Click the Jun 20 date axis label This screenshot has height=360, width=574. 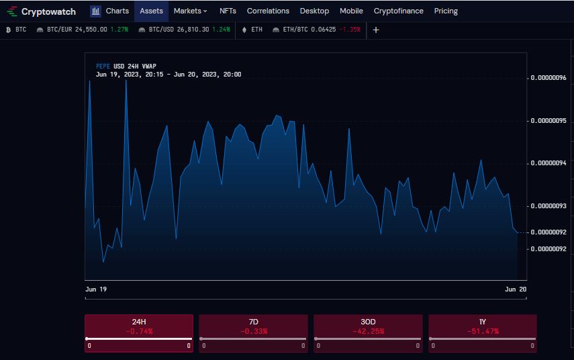point(516,289)
